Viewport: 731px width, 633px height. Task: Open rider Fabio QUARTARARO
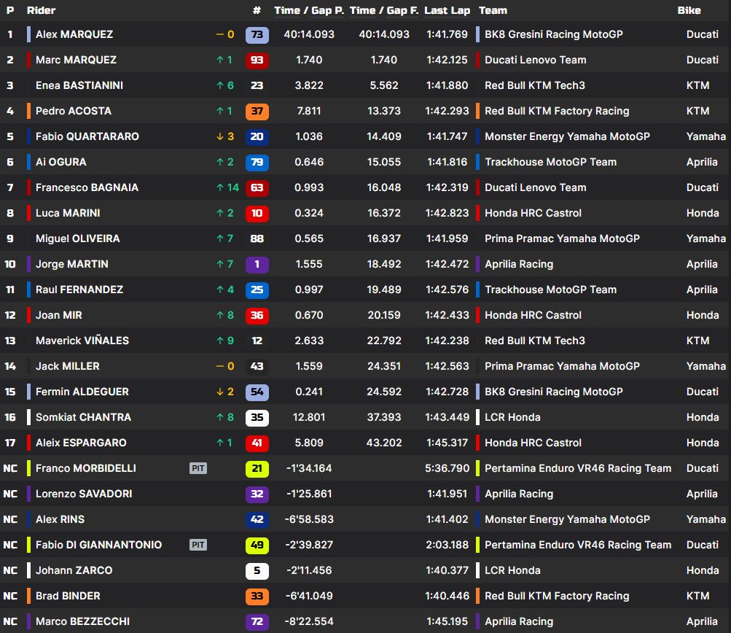tap(87, 136)
